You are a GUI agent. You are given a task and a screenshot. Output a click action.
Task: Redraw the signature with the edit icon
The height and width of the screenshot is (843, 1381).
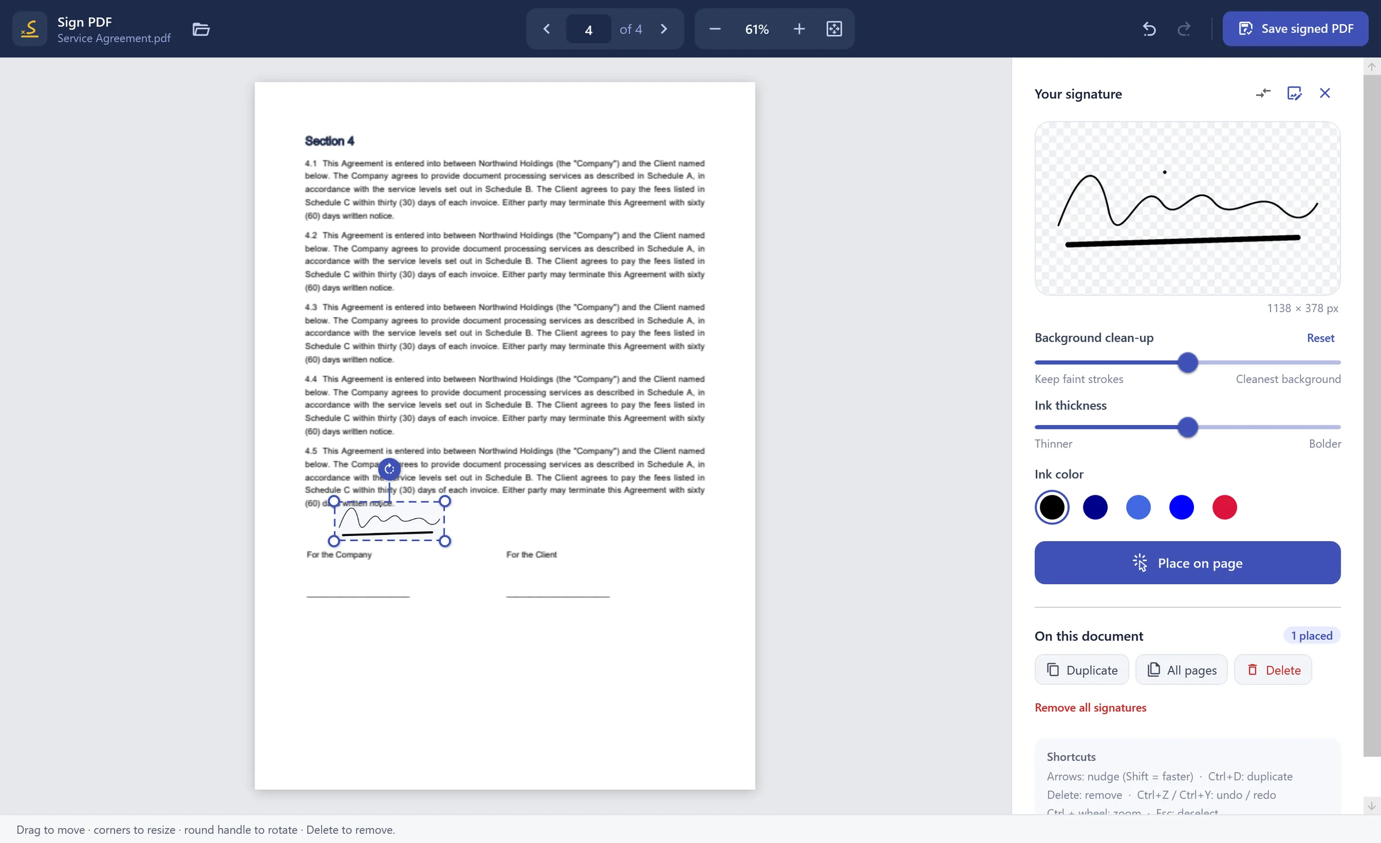point(1294,93)
